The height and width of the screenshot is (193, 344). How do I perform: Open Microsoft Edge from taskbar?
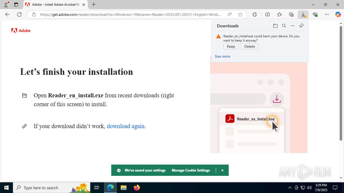(110, 188)
